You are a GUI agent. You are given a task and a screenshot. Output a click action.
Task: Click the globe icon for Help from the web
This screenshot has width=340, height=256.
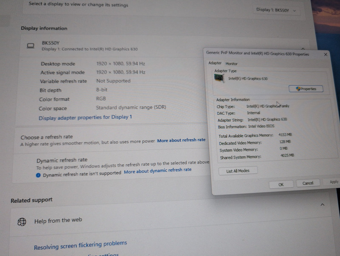[22, 222]
